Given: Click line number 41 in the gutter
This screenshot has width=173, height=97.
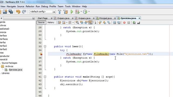Looking at the screenshot, I should click(x=40, y=77).
